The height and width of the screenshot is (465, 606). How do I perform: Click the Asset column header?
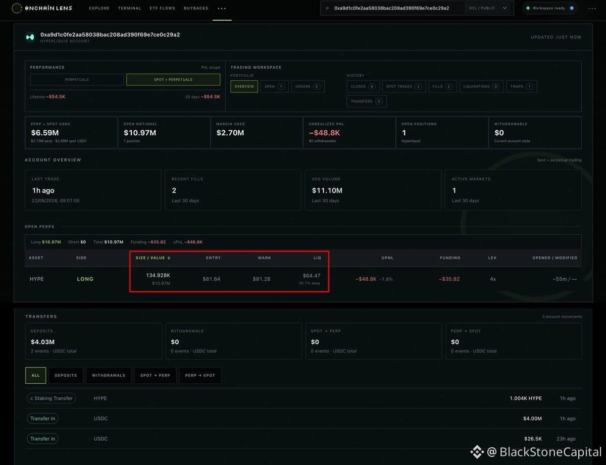click(x=36, y=257)
